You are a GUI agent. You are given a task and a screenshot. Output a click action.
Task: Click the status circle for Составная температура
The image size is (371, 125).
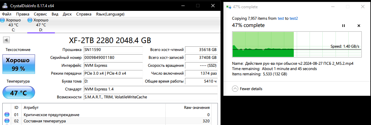(x=7, y=121)
